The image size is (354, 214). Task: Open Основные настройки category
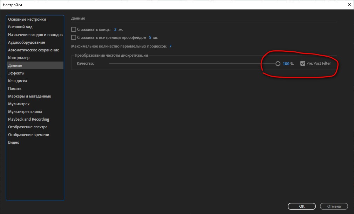pyautogui.click(x=27, y=20)
